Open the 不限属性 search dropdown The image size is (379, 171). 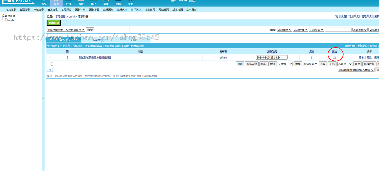click(284, 30)
